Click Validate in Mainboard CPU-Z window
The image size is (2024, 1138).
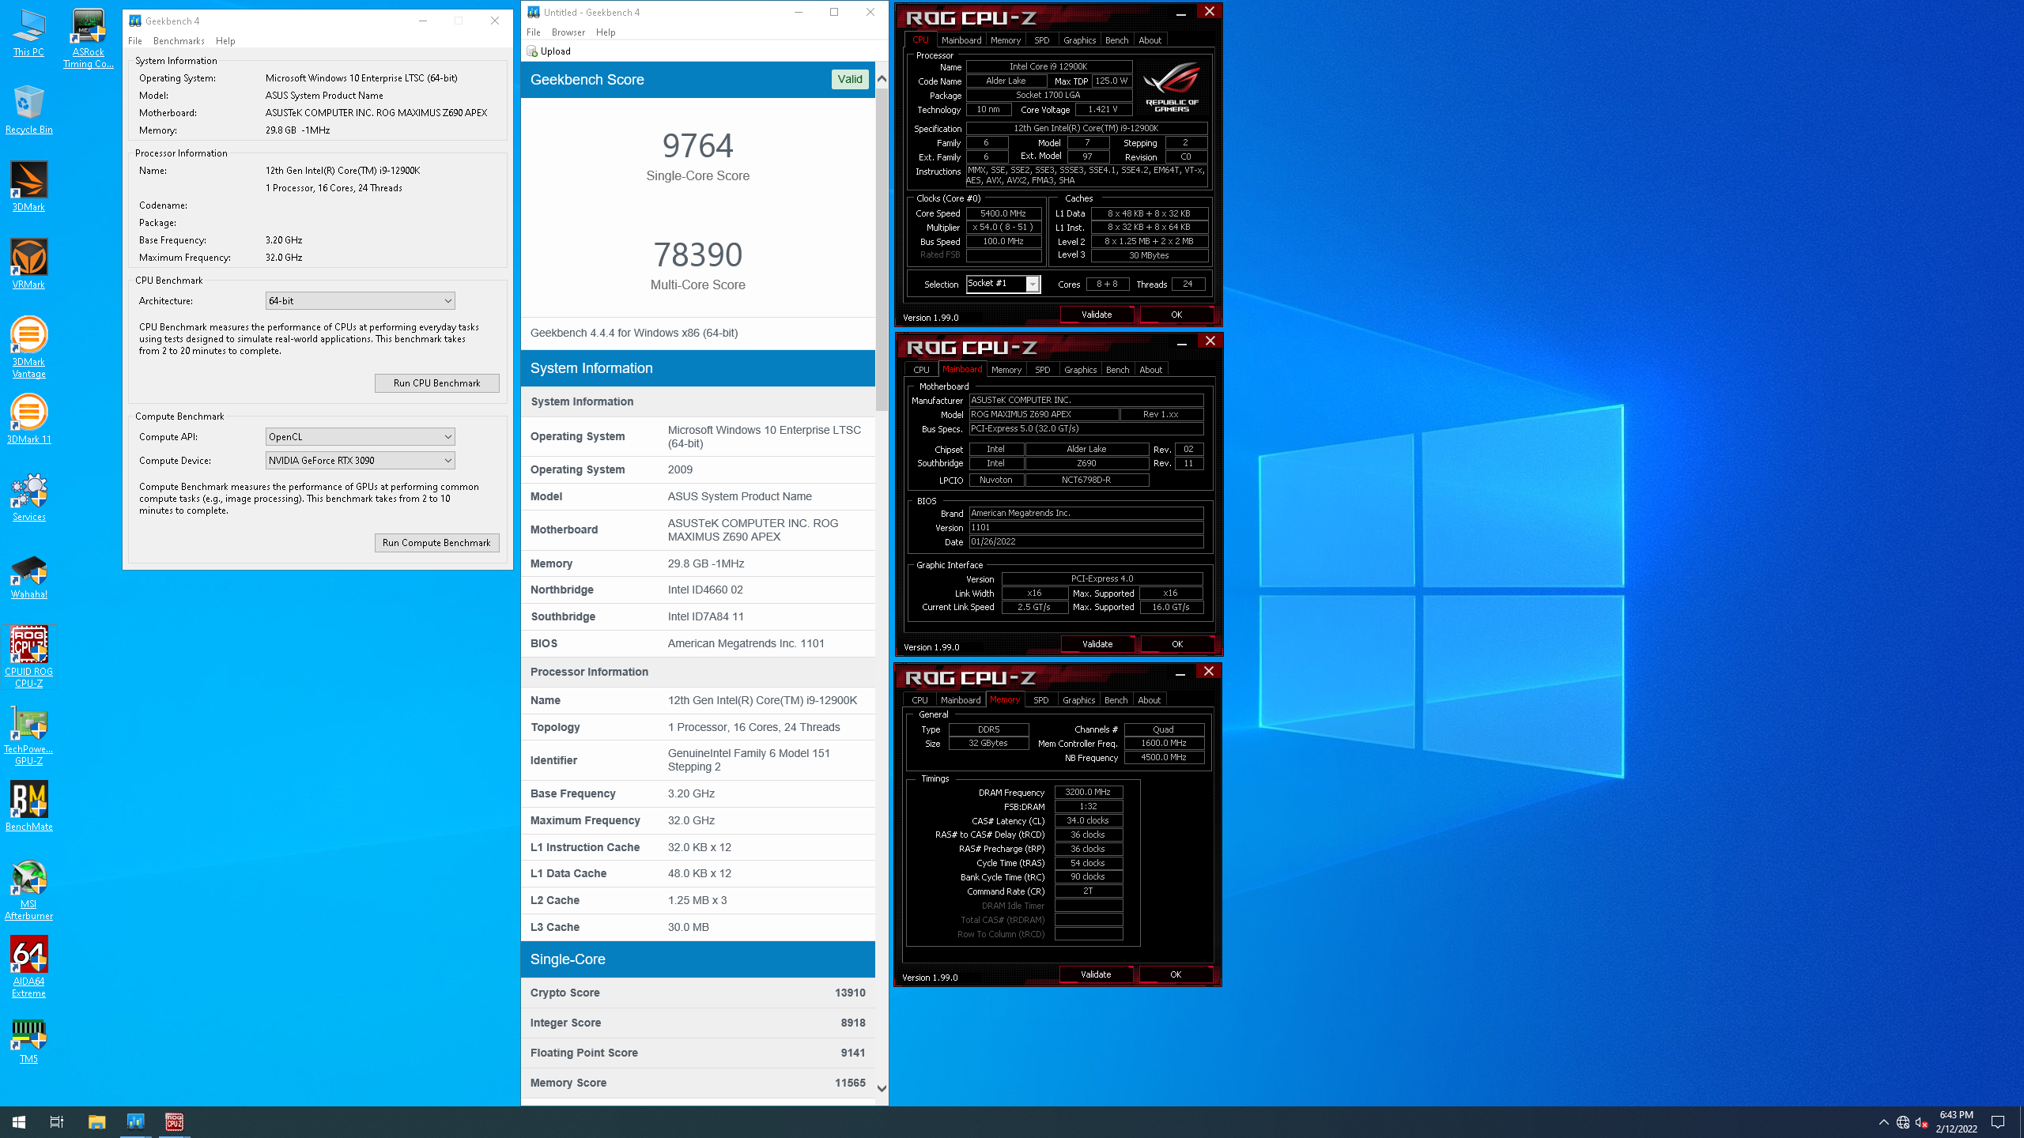click(1097, 644)
